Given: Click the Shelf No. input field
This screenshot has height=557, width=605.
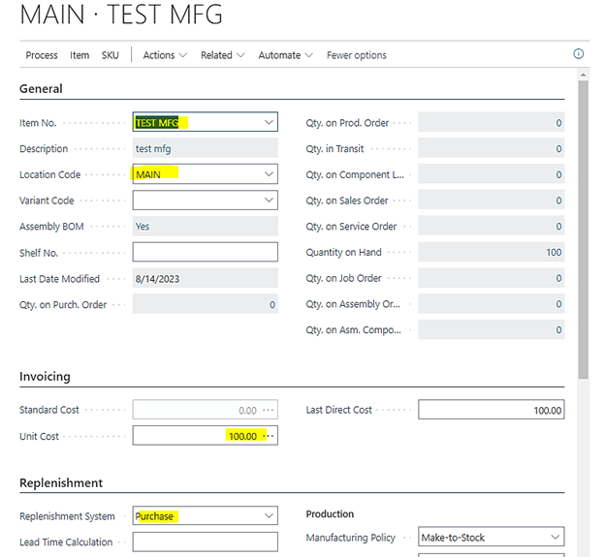Looking at the screenshot, I should (x=205, y=252).
